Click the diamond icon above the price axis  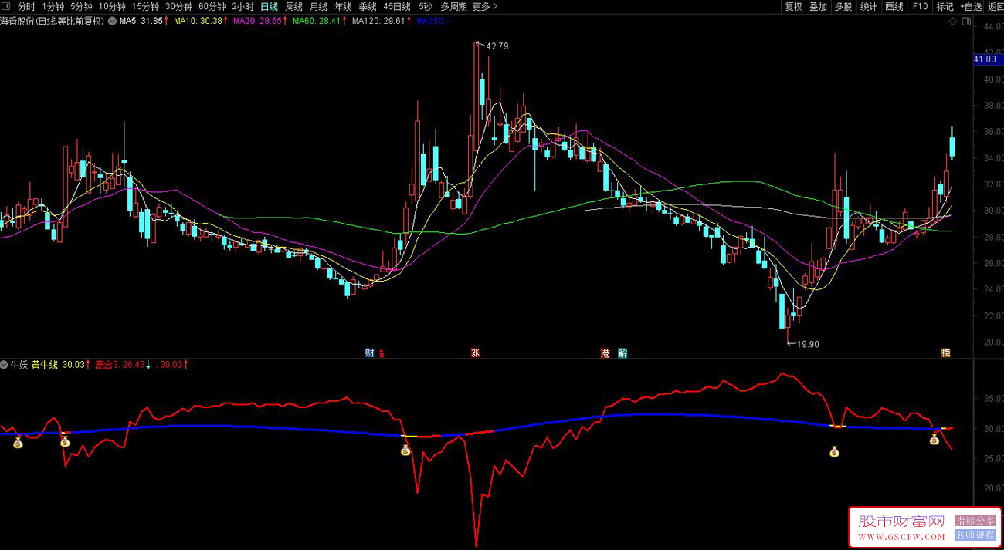(953, 22)
